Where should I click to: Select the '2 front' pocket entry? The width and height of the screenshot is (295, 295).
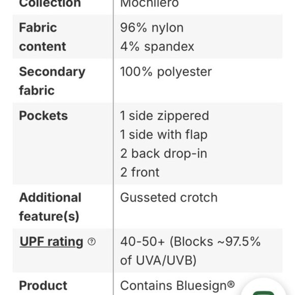[x=140, y=172]
